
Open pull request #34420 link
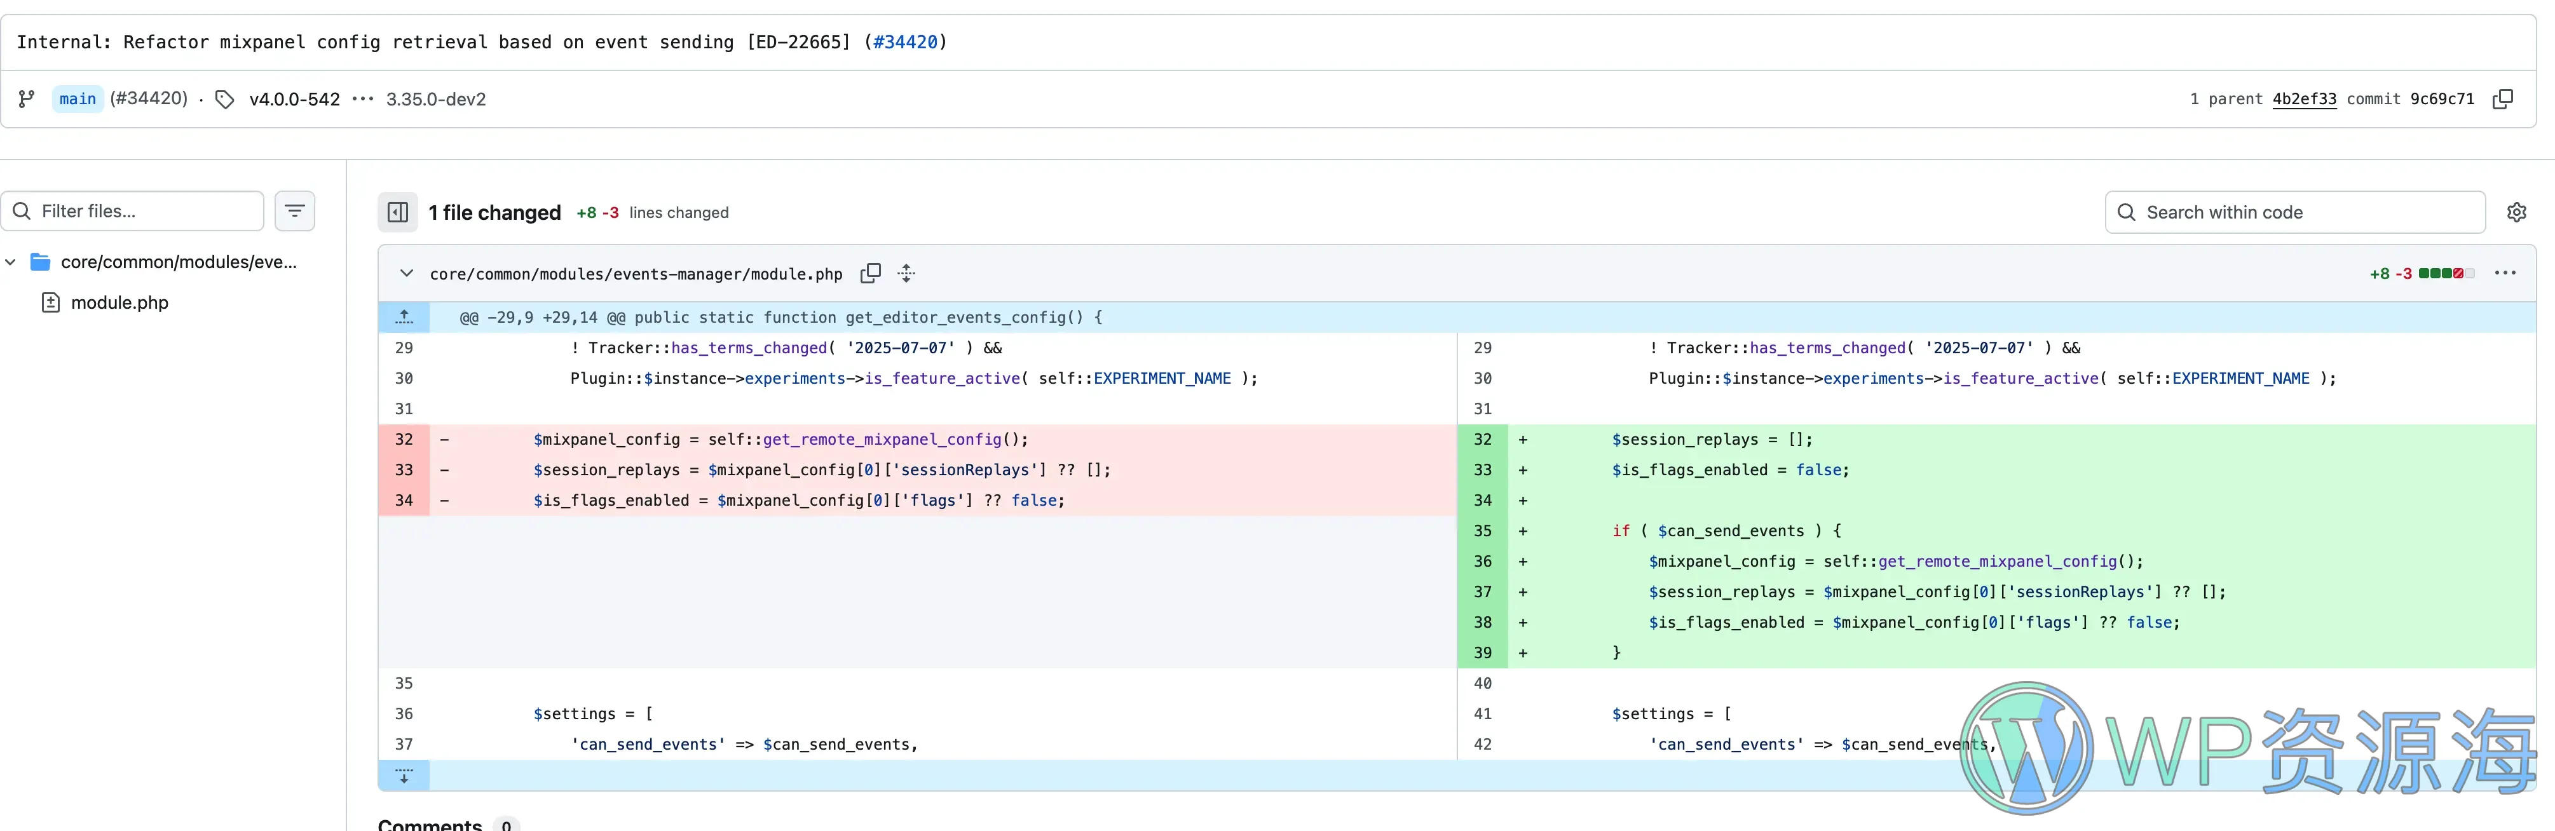[x=904, y=42]
